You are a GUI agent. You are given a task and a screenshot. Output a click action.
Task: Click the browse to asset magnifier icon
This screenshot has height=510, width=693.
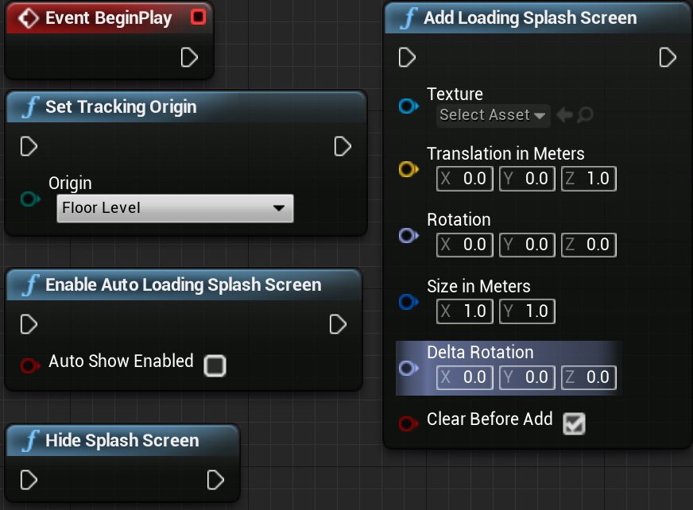pos(585,115)
